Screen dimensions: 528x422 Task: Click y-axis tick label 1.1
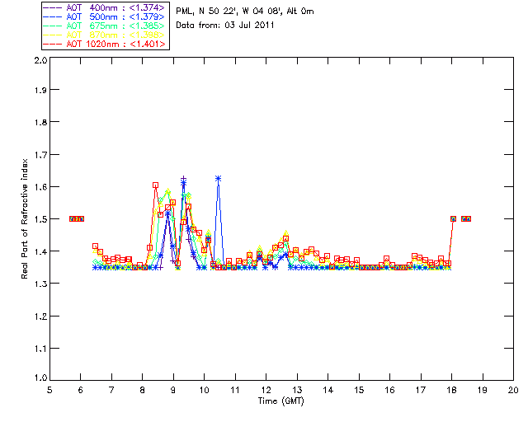pyautogui.click(x=40, y=349)
